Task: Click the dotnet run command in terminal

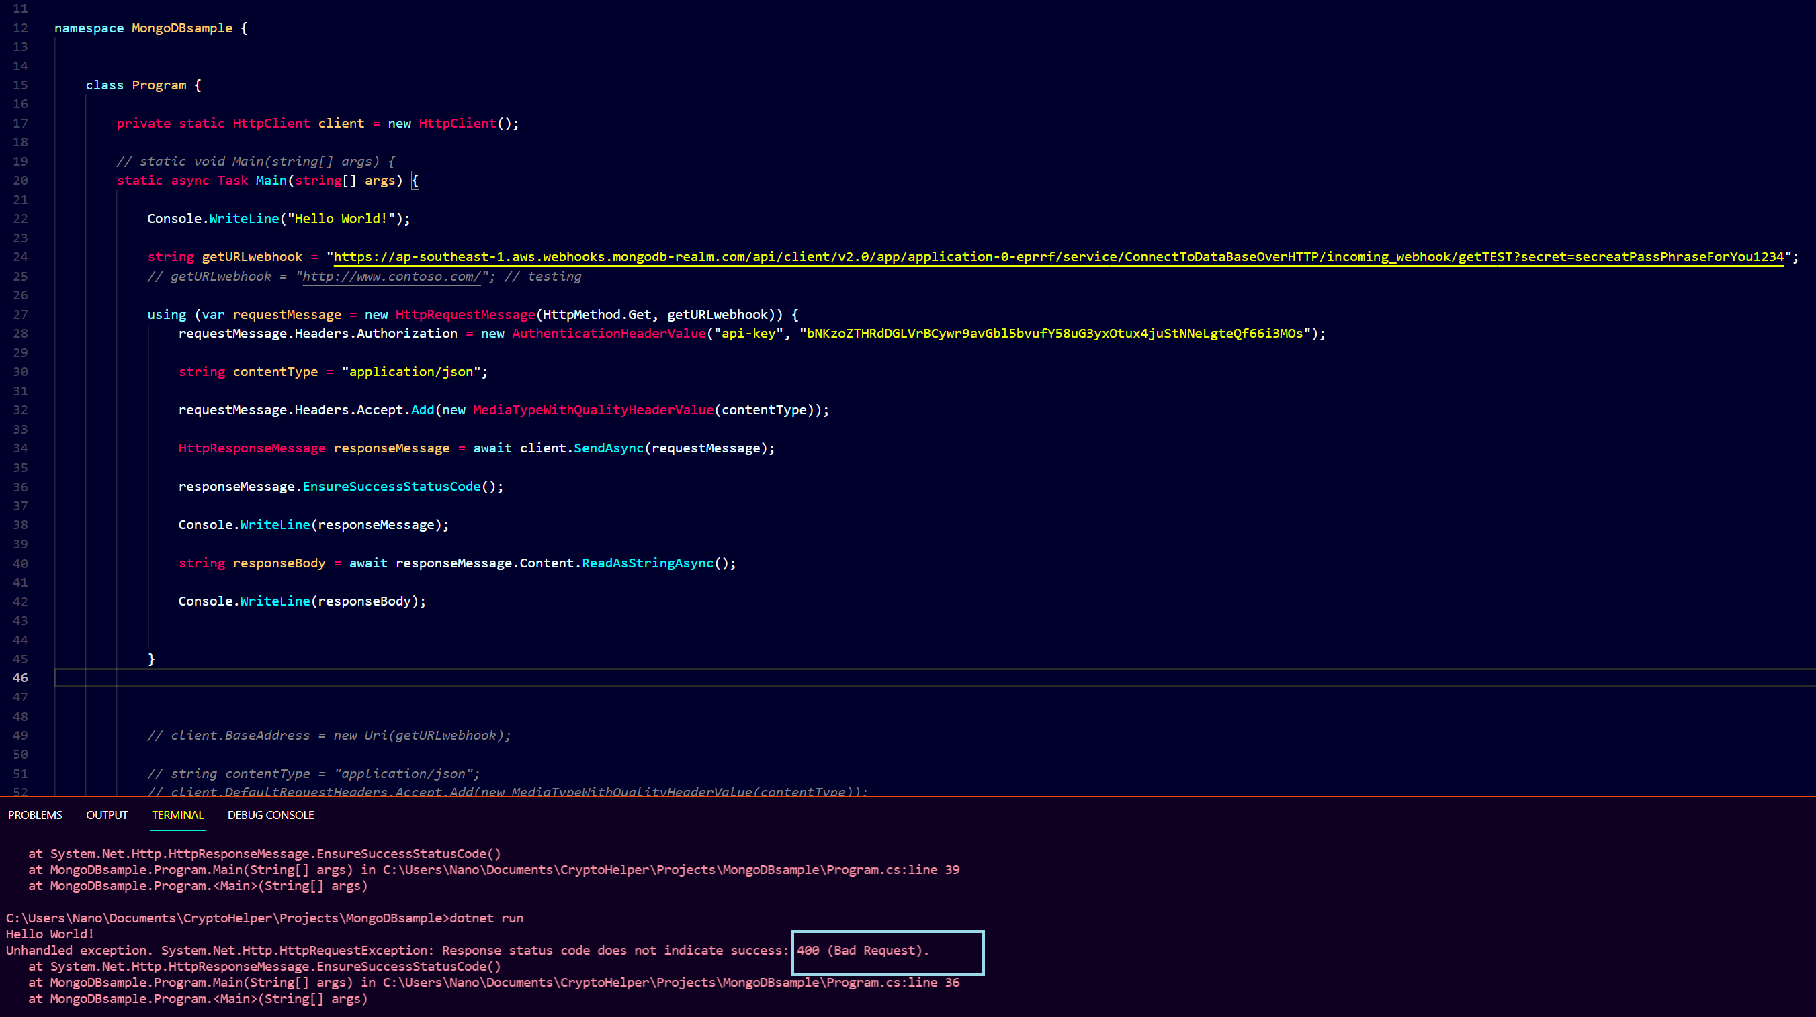Action: coord(486,918)
